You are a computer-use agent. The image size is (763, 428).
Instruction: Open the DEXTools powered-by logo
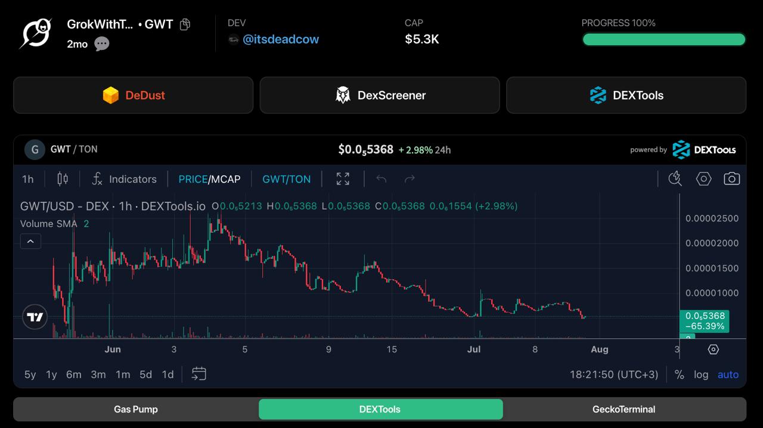704,149
